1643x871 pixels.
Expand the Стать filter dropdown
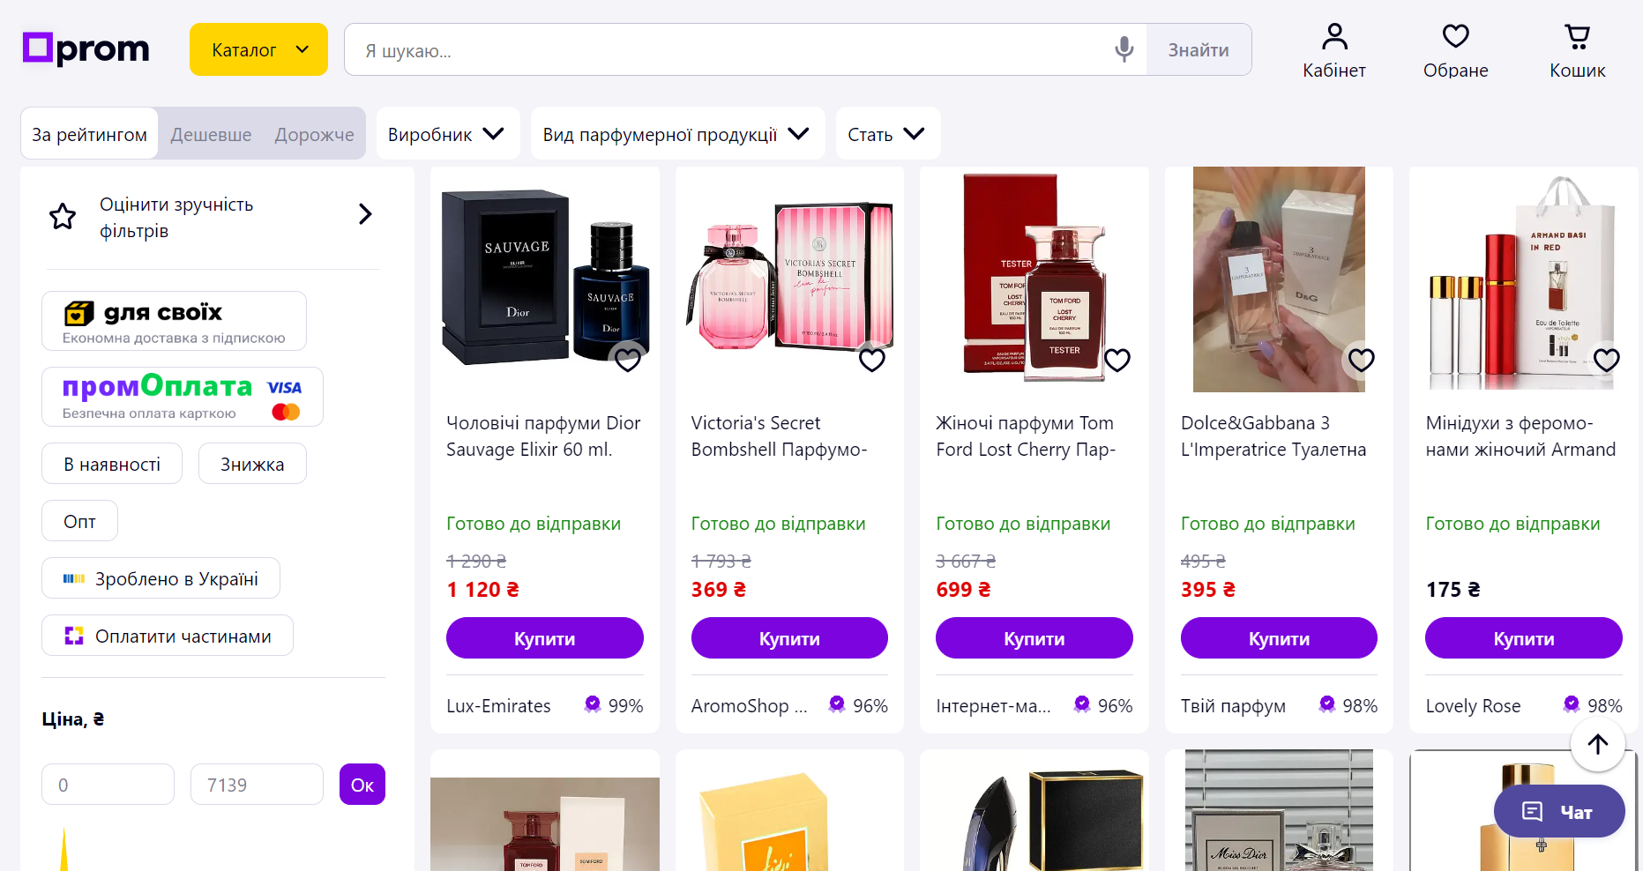coord(887,133)
